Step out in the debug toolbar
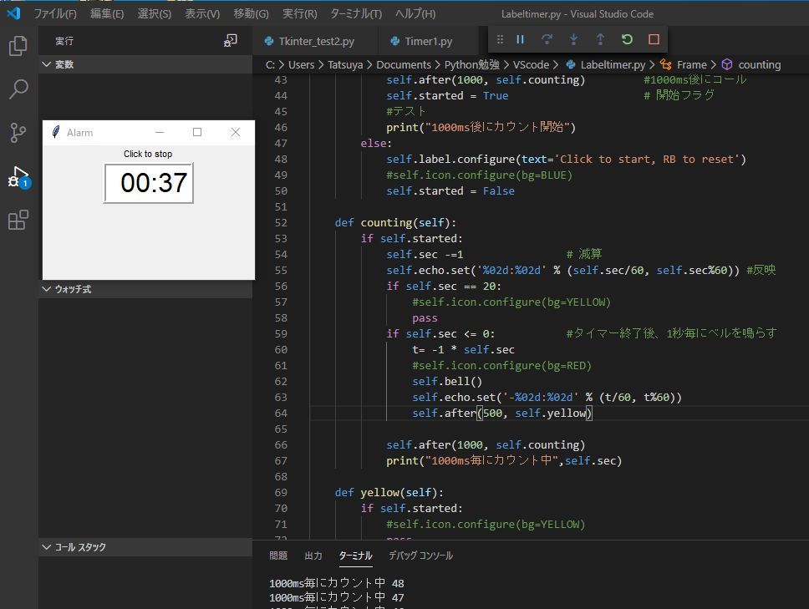This screenshot has width=809, height=609. (600, 39)
